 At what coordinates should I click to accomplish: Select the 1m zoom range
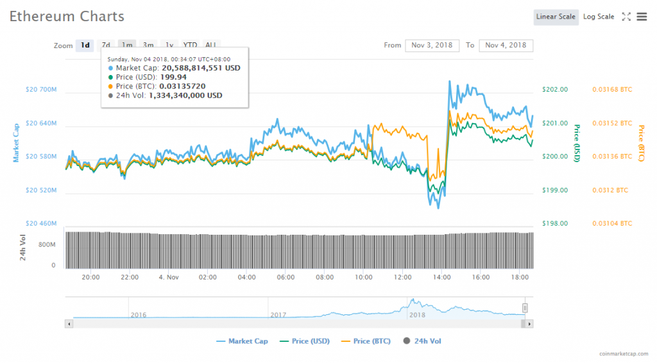[x=127, y=45]
